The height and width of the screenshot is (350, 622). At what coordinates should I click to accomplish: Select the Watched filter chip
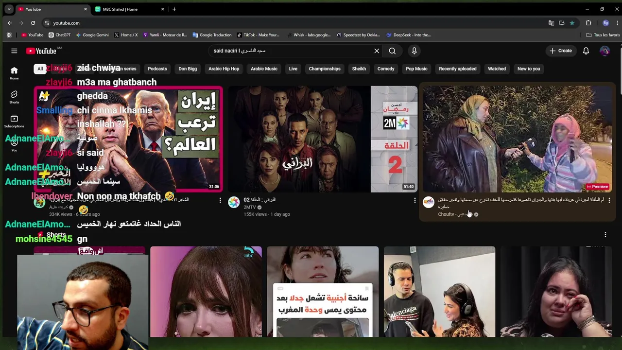click(497, 69)
